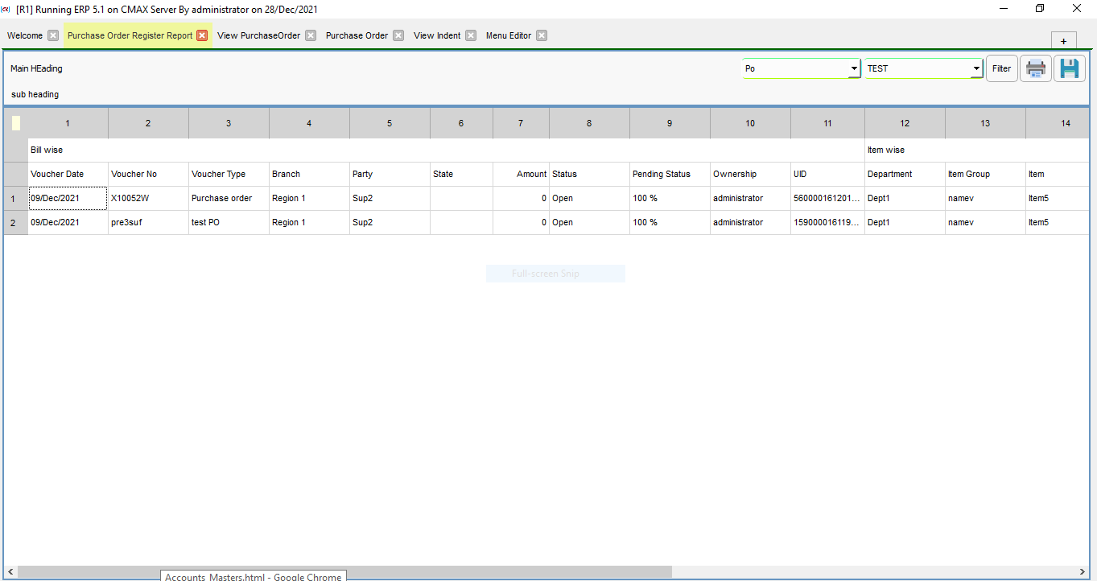
Task: Close the Purchase Order Register Report tab
Action: pos(202,35)
